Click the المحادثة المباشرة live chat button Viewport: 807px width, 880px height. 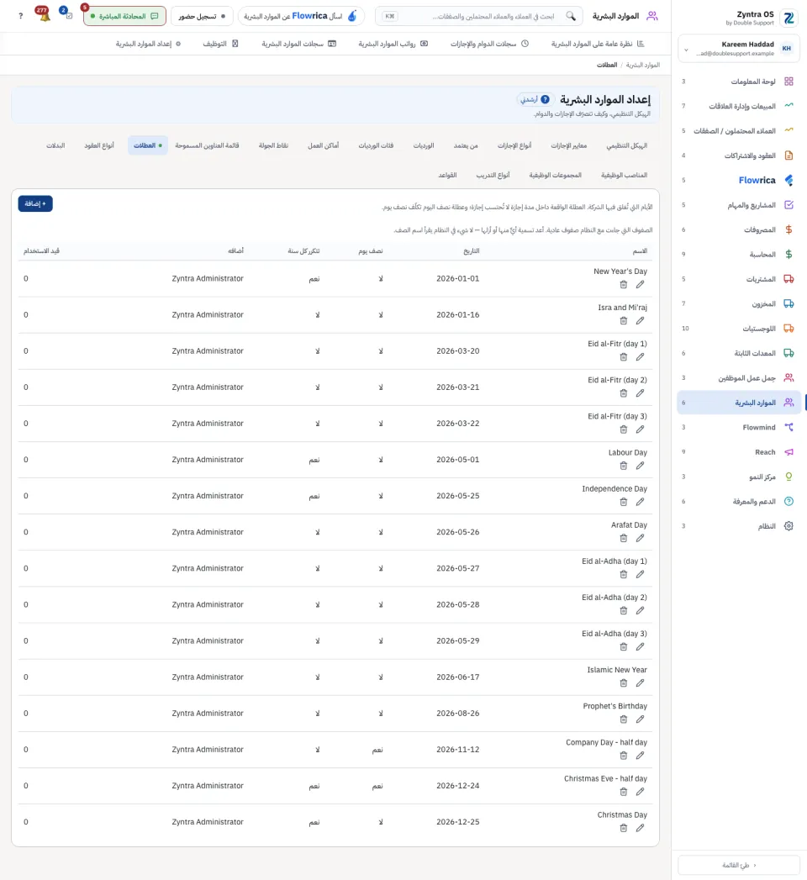point(124,16)
